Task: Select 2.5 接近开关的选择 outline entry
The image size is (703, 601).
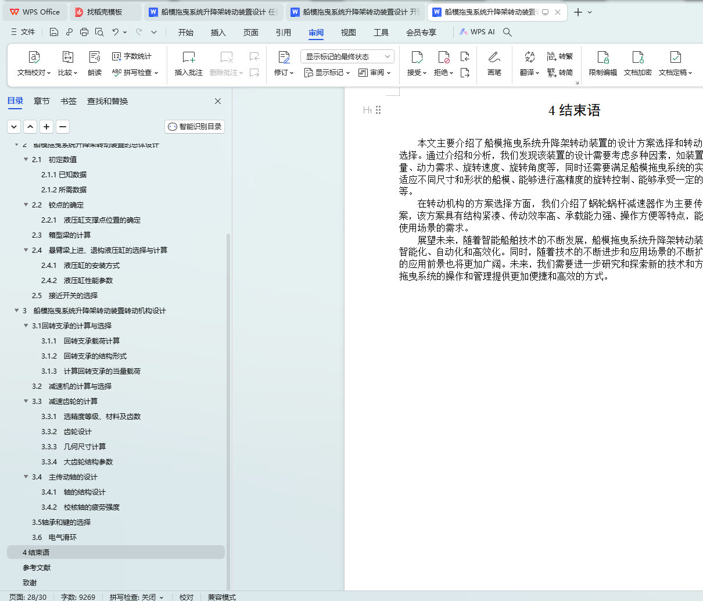Action: coord(64,295)
